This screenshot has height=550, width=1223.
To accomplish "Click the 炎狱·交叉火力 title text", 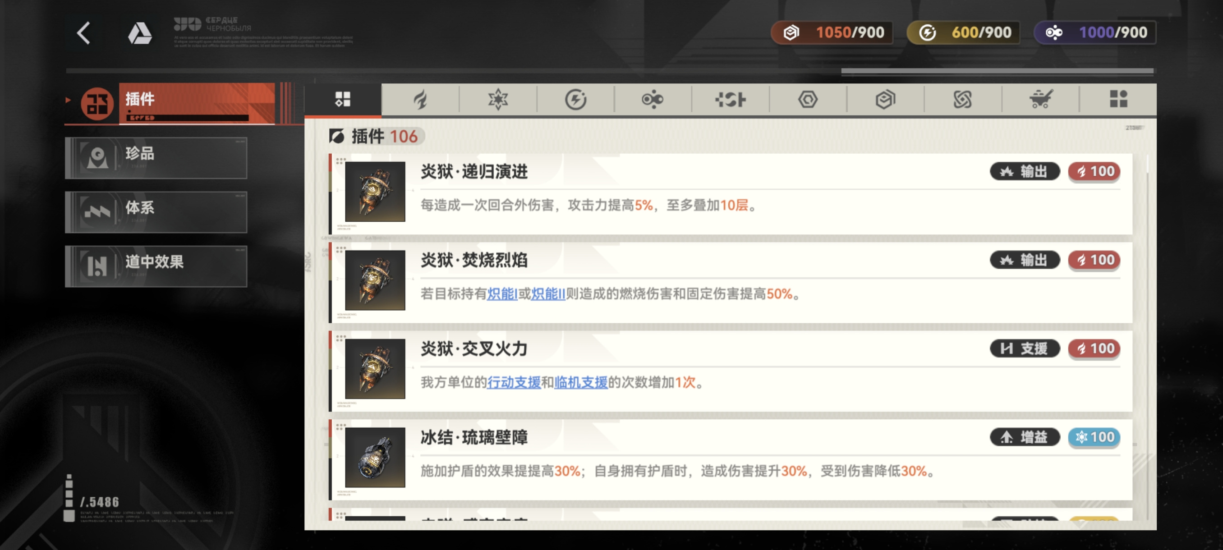I will pyautogui.click(x=474, y=349).
